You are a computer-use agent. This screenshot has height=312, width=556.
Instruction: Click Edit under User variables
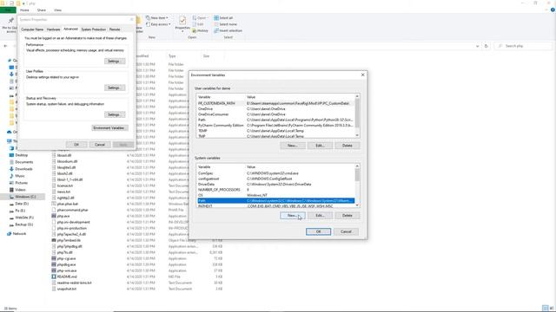(x=320, y=146)
